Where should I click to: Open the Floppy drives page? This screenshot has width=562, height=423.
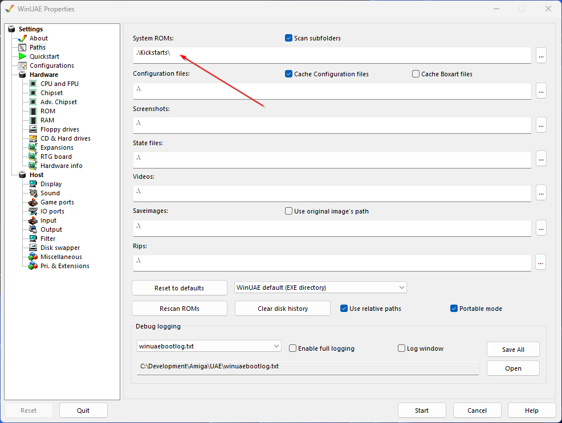pyautogui.click(x=60, y=129)
